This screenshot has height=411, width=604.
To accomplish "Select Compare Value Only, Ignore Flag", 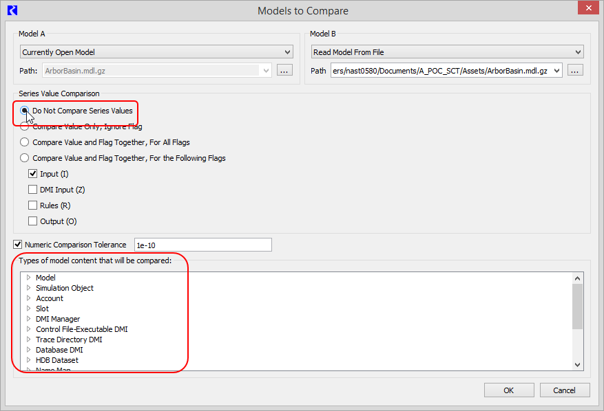I will [25, 126].
